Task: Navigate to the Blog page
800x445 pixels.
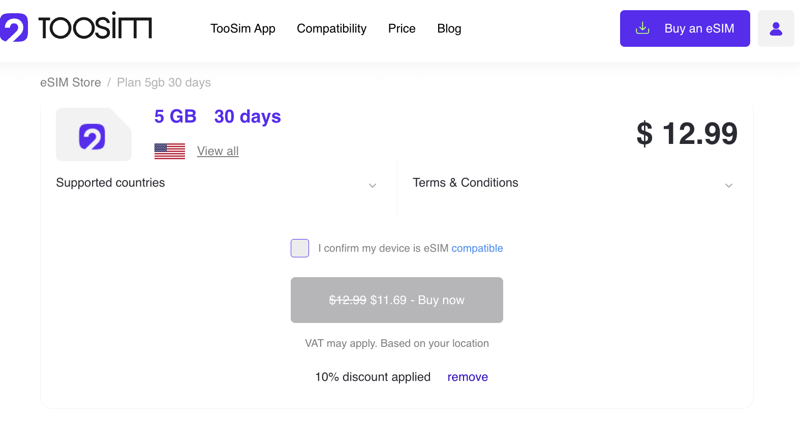Action: (449, 28)
